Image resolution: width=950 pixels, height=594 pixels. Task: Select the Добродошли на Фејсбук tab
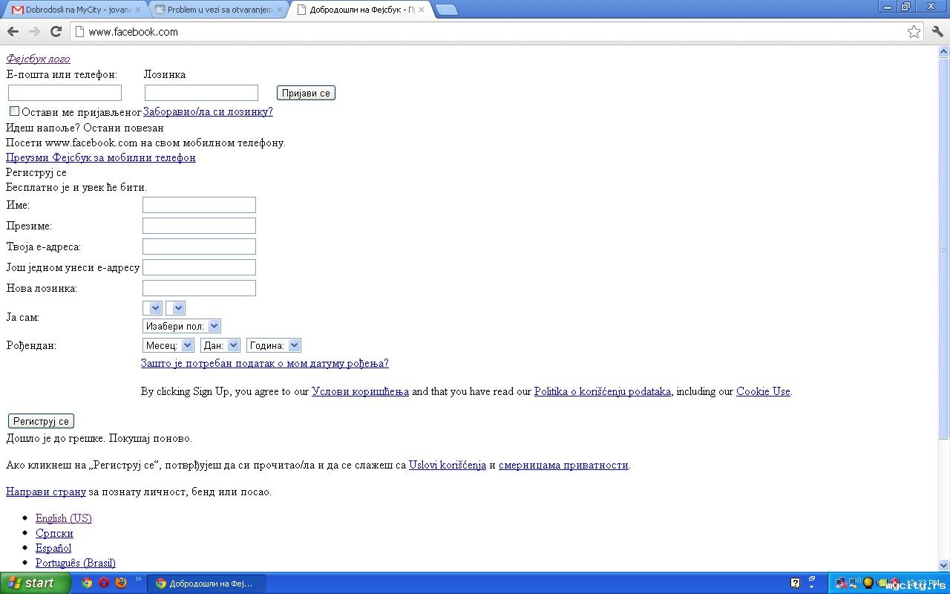pos(361,10)
